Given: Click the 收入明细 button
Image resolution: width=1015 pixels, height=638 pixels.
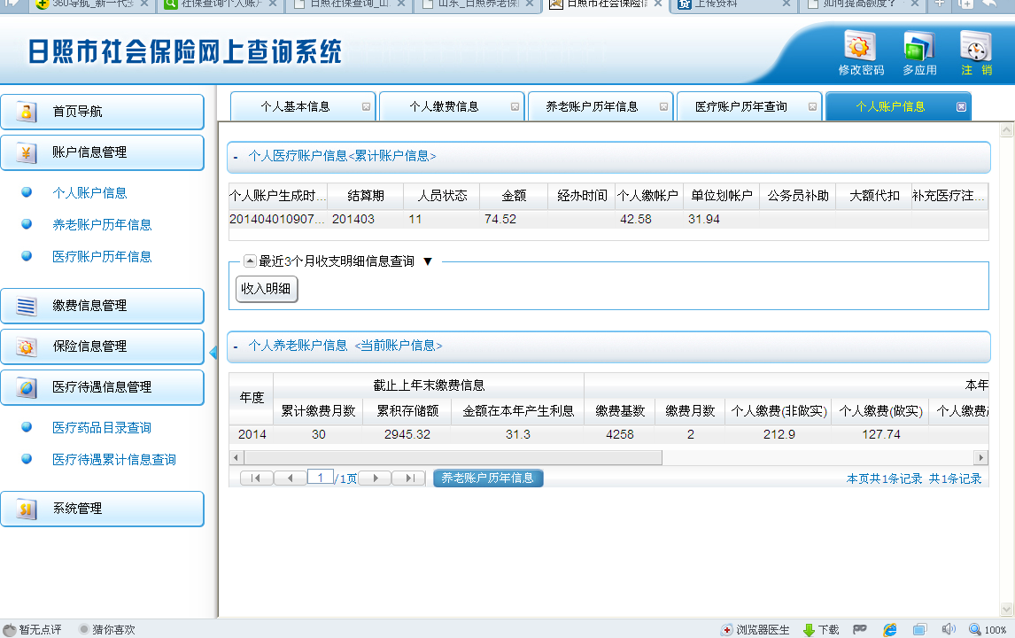Looking at the screenshot, I should point(266,289).
